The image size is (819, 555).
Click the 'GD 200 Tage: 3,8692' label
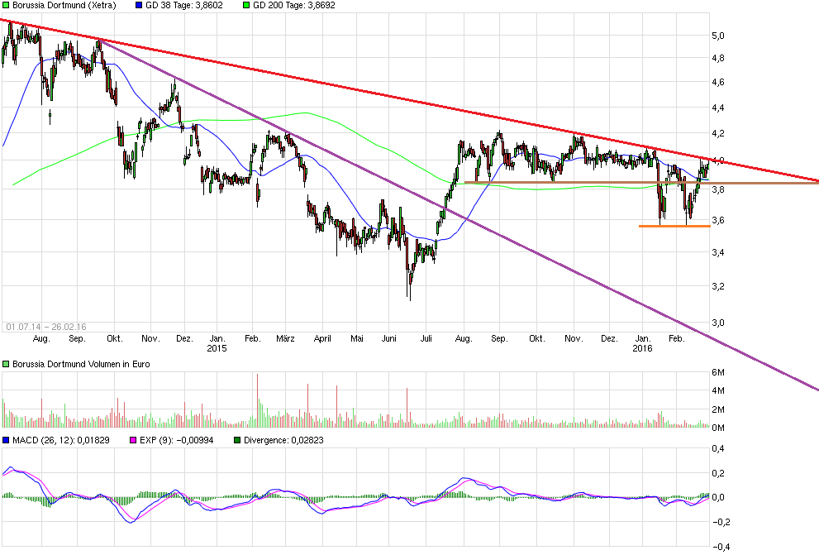pos(294,5)
